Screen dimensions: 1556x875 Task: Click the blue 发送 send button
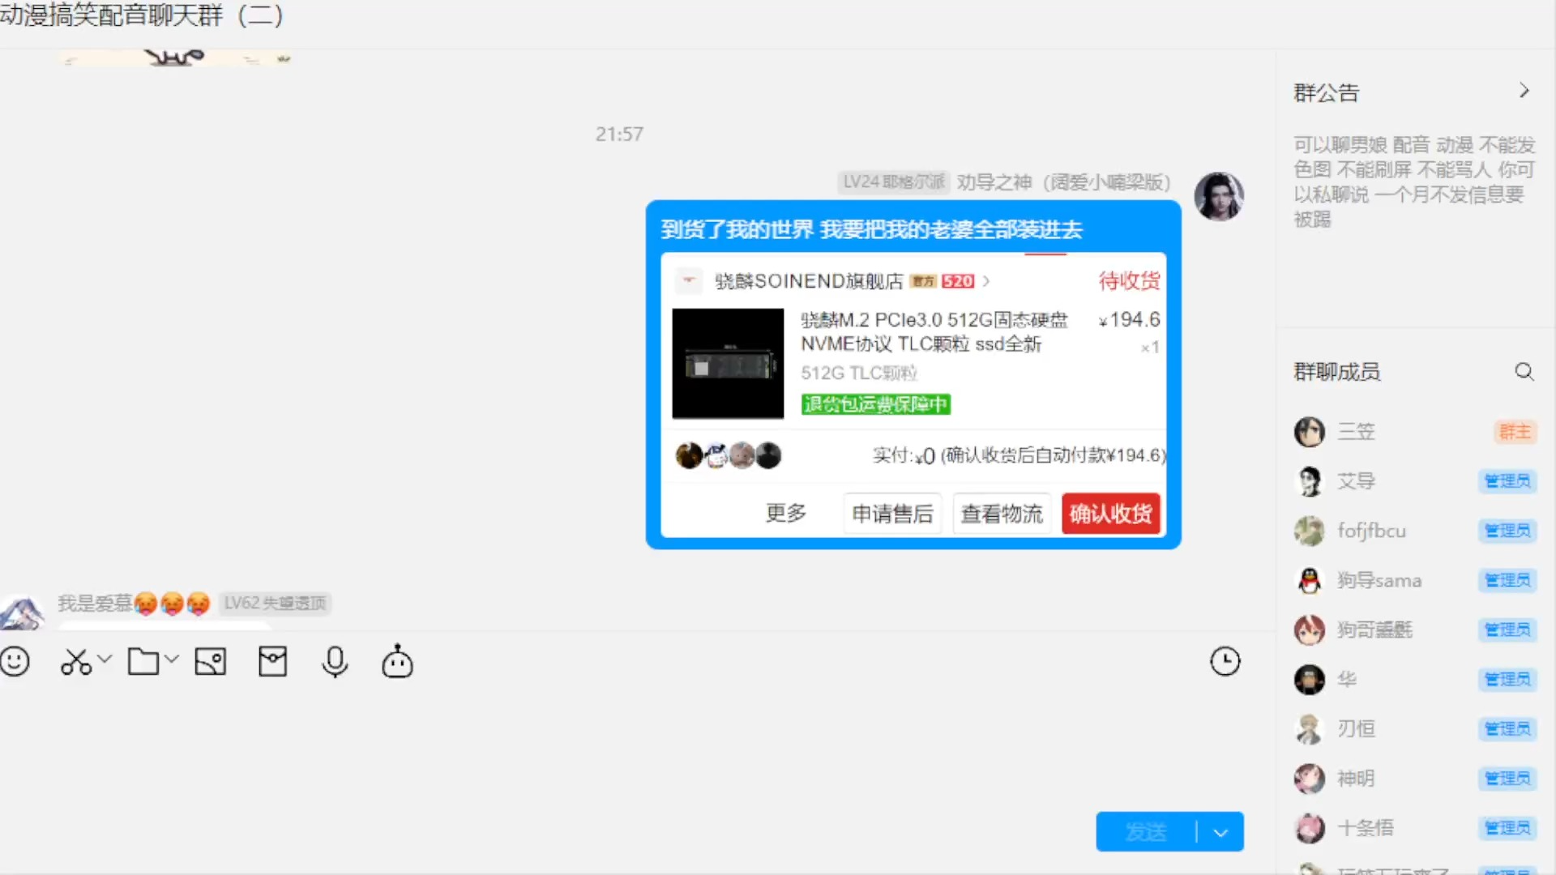pyautogui.click(x=1147, y=831)
